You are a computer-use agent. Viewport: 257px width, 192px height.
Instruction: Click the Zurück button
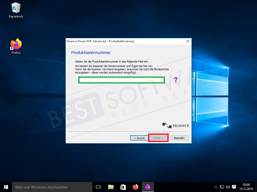tap(139, 138)
